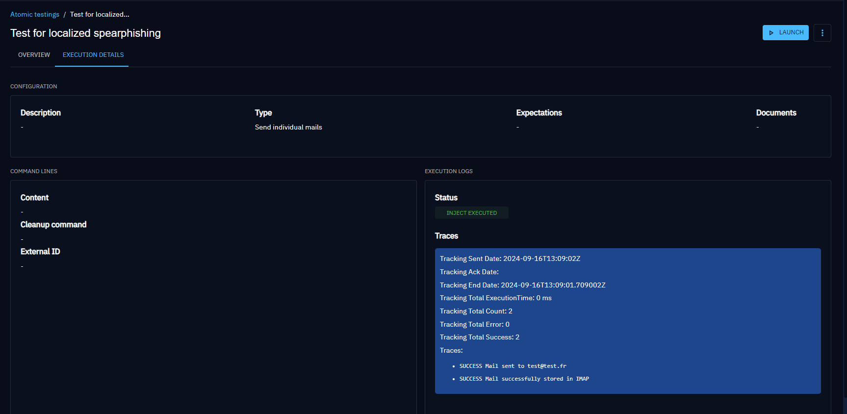
Task: Click the External ID heading
Action: [40, 252]
